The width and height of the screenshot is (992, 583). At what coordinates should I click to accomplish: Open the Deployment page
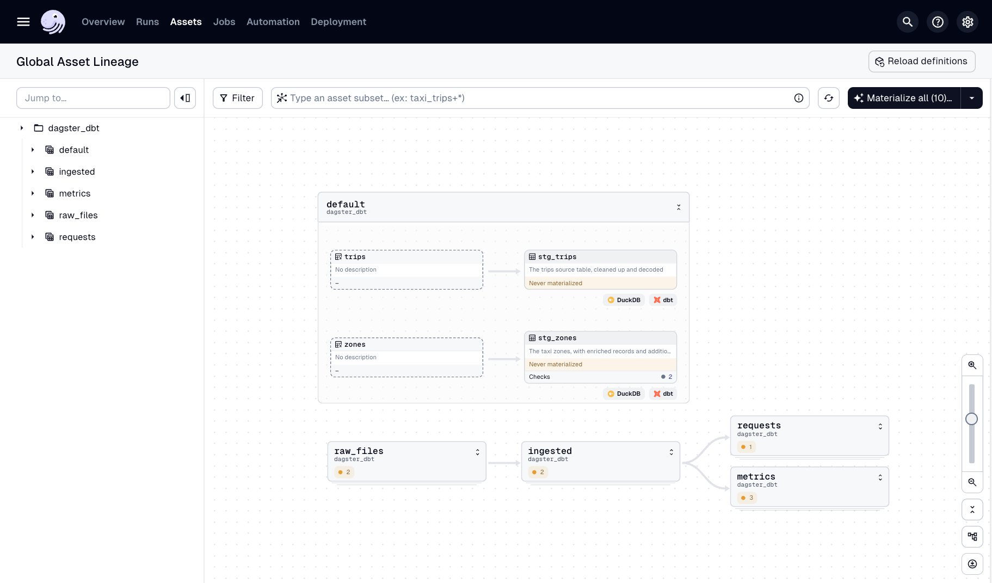coord(338,22)
